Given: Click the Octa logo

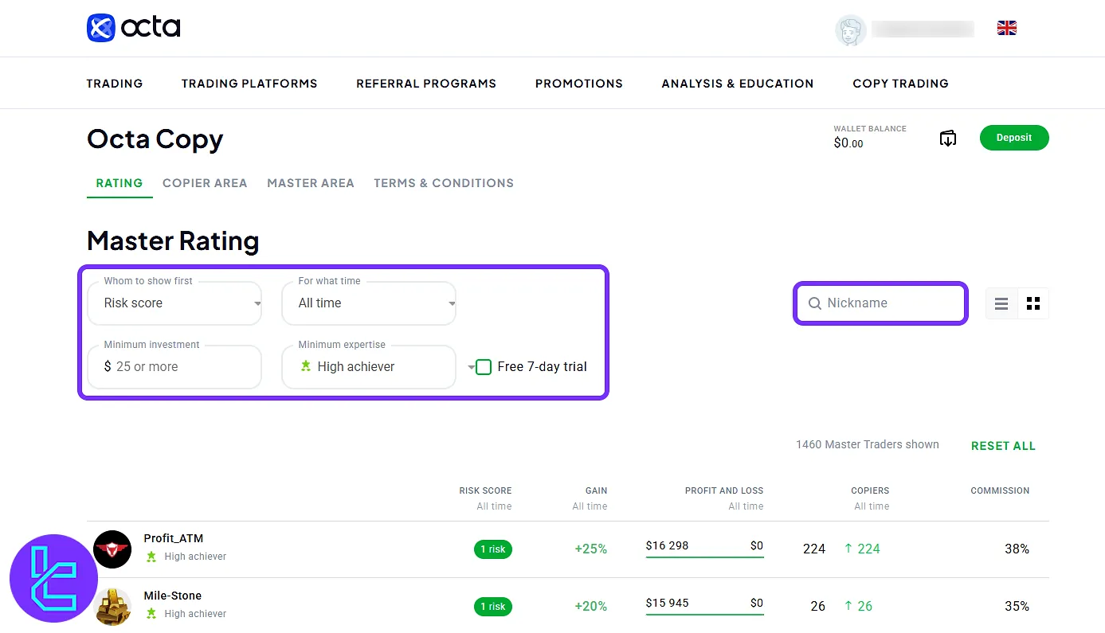Looking at the screenshot, I should point(133,28).
